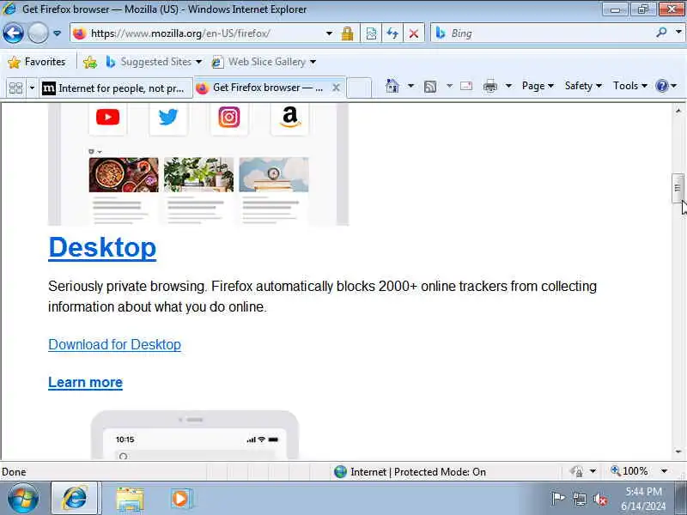Click Internet Explorer taskbar icon
Screen dimensions: 687x515
coord(75,499)
